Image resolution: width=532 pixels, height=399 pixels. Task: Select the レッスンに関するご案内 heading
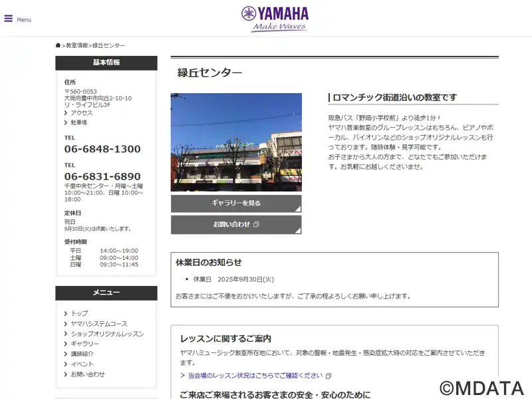coord(225,339)
